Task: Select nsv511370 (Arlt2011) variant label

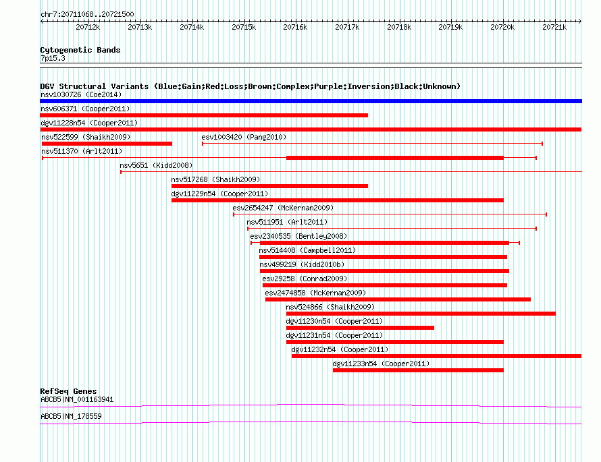Action: (x=82, y=151)
